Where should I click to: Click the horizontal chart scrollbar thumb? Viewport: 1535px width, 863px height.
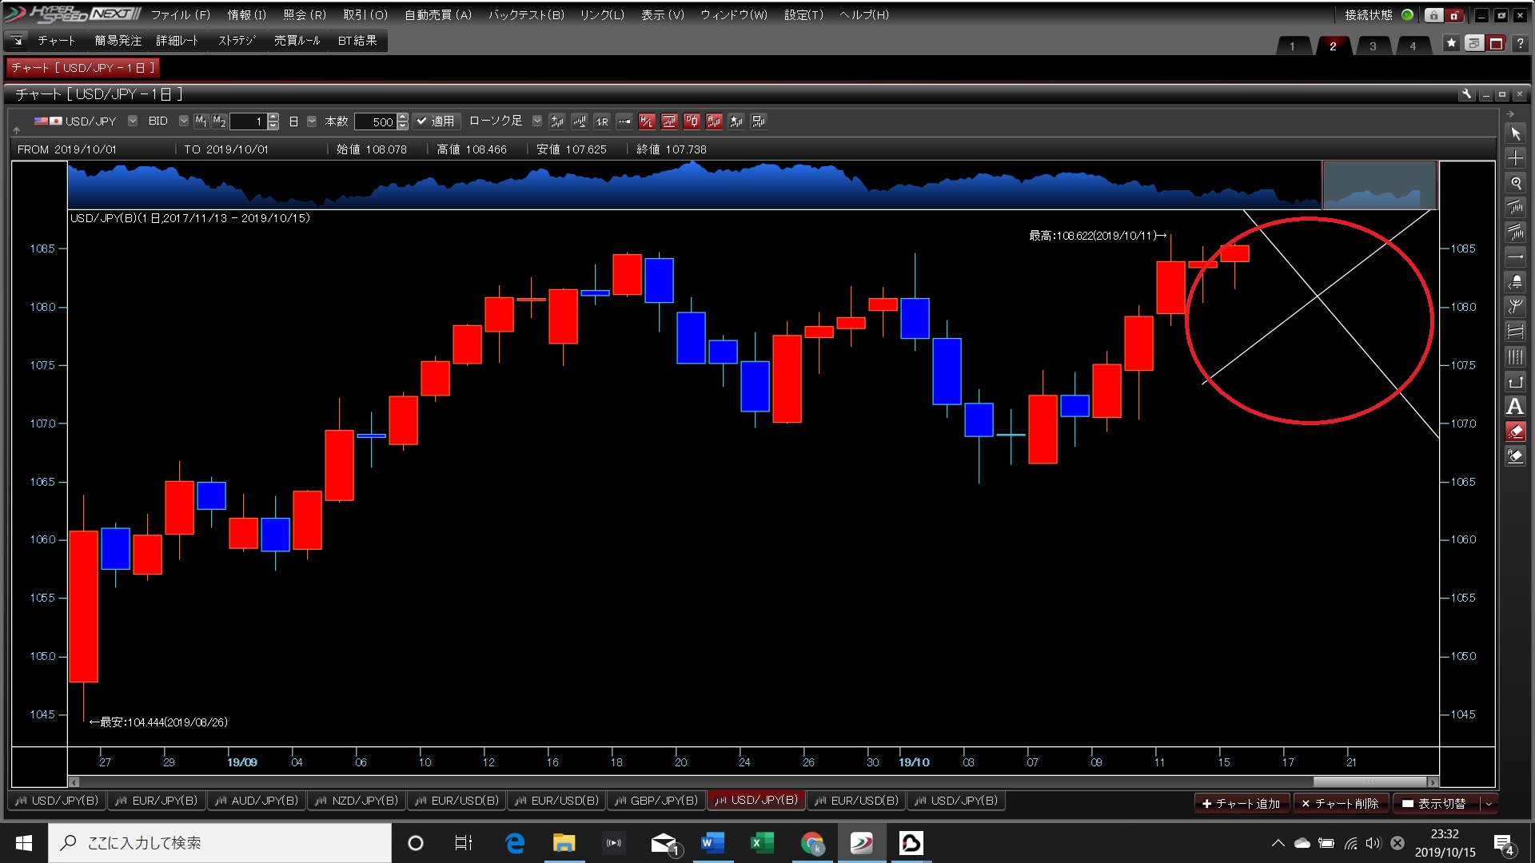coord(1370,782)
